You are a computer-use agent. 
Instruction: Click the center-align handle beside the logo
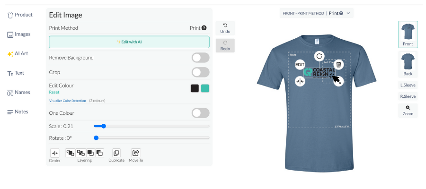[x=300, y=81]
